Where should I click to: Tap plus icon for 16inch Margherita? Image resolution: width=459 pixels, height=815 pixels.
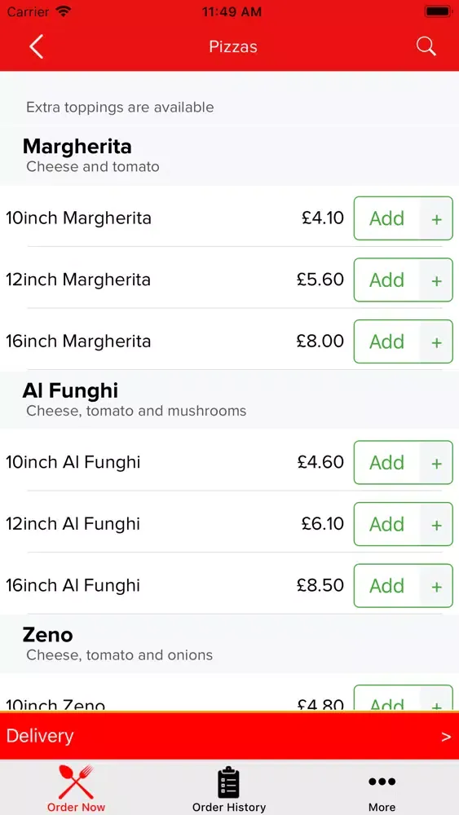click(x=437, y=342)
